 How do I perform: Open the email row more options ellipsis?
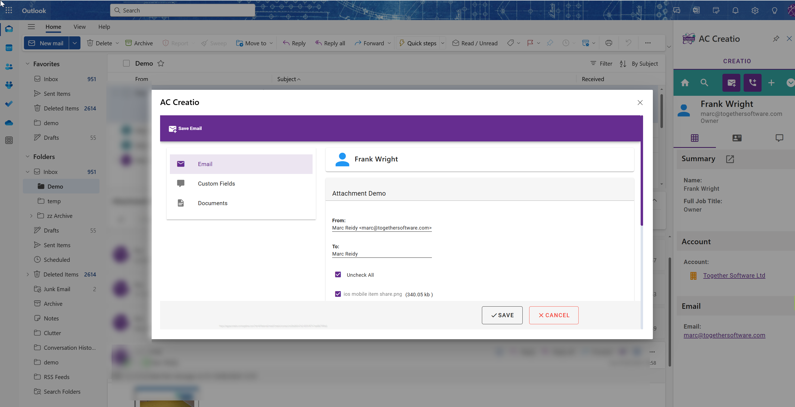coord(652,352)
